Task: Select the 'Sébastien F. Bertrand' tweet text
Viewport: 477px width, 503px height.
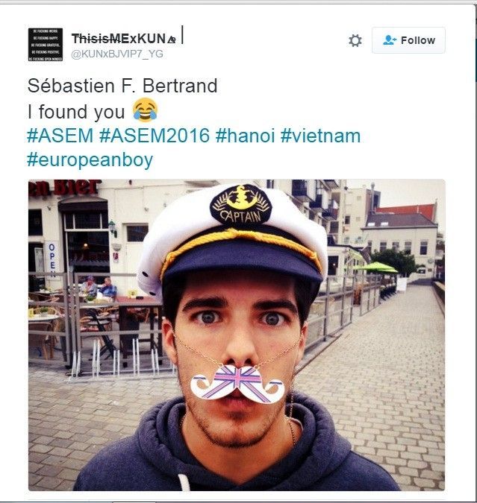Action: pyautogui.click(x=122, y=86)
